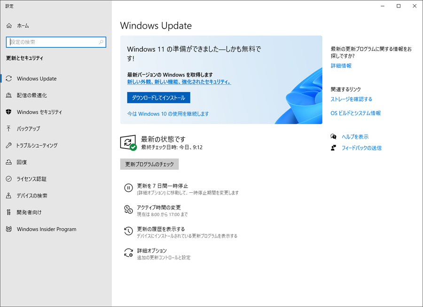Click the 回復 recovery icon
423x307 pixels.
click(x=8, y=162)
